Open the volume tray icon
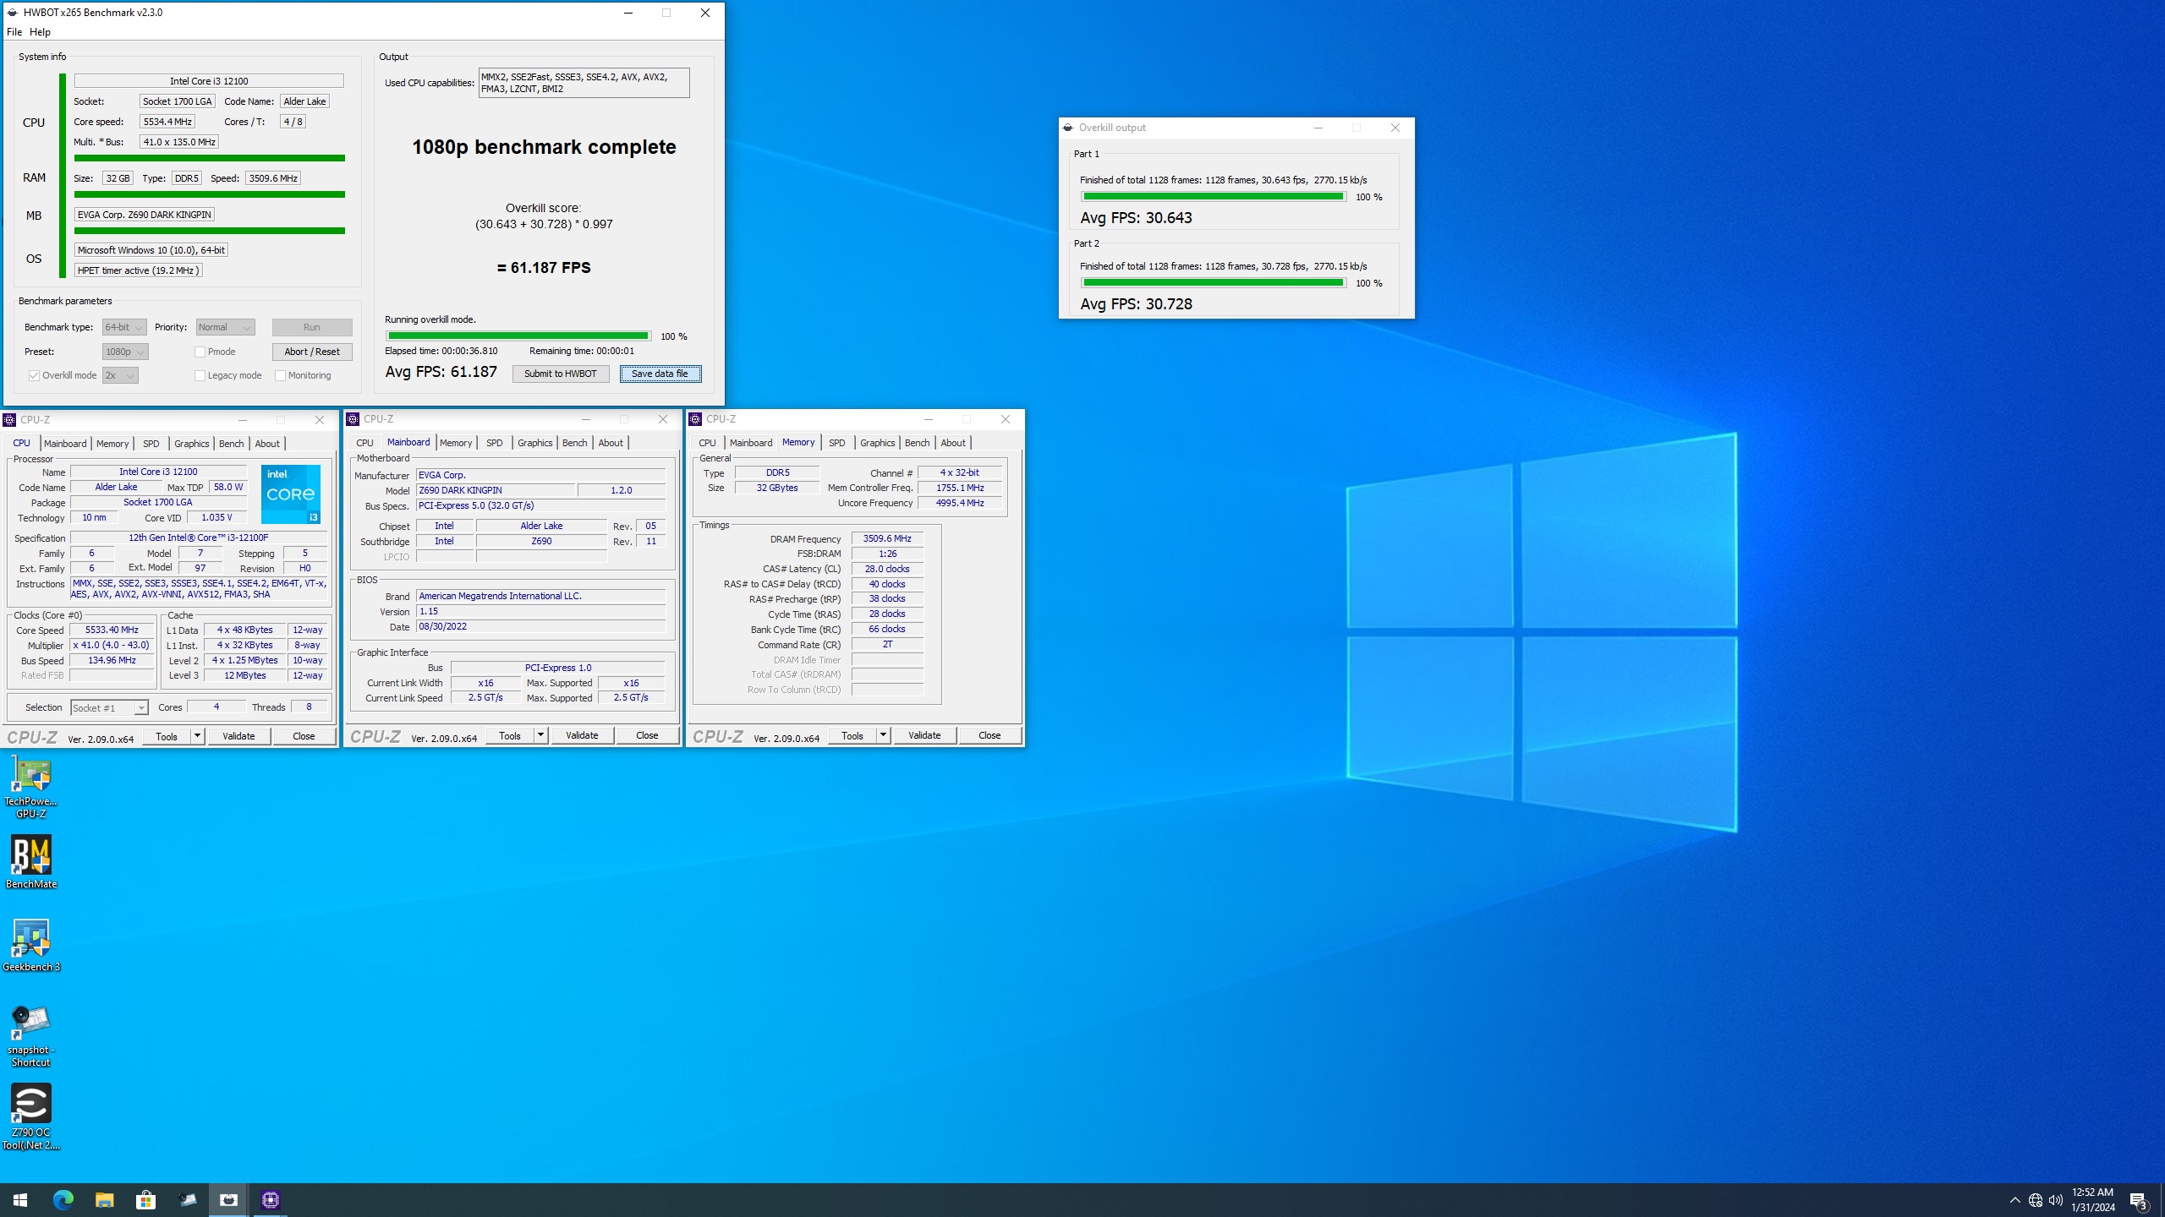 click(2056, 1200)
